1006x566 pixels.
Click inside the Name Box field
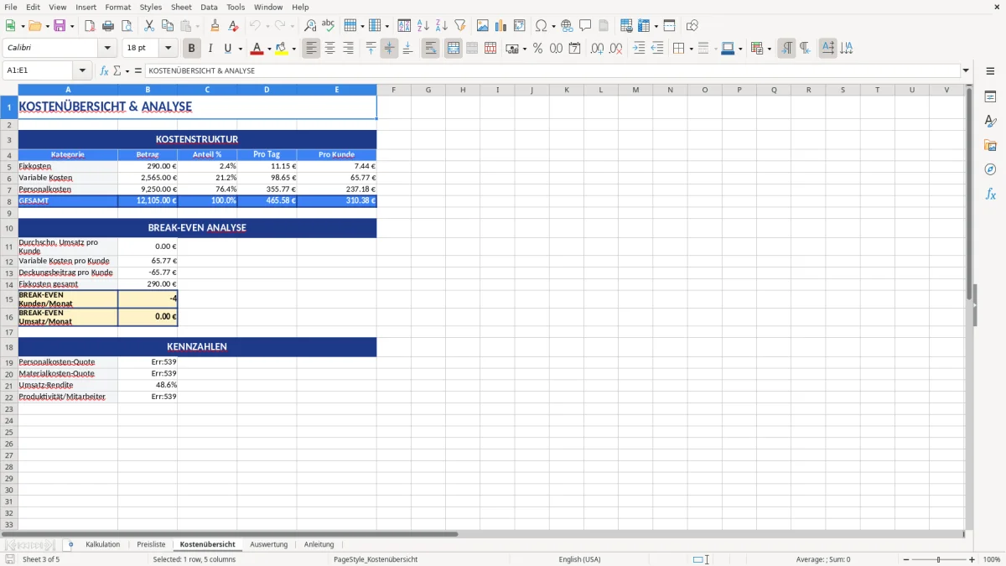tap(38, 70)
